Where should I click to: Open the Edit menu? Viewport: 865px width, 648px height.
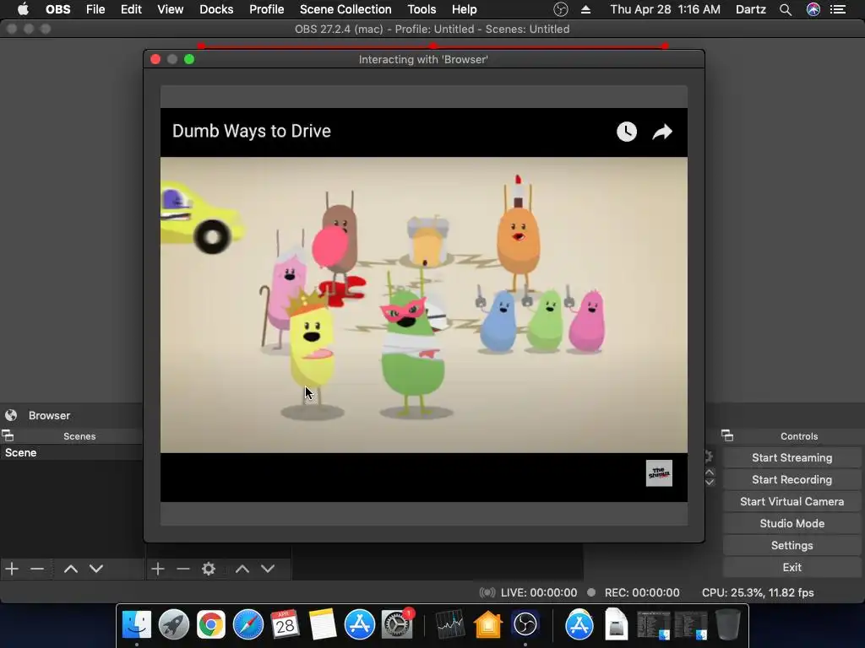131,9
